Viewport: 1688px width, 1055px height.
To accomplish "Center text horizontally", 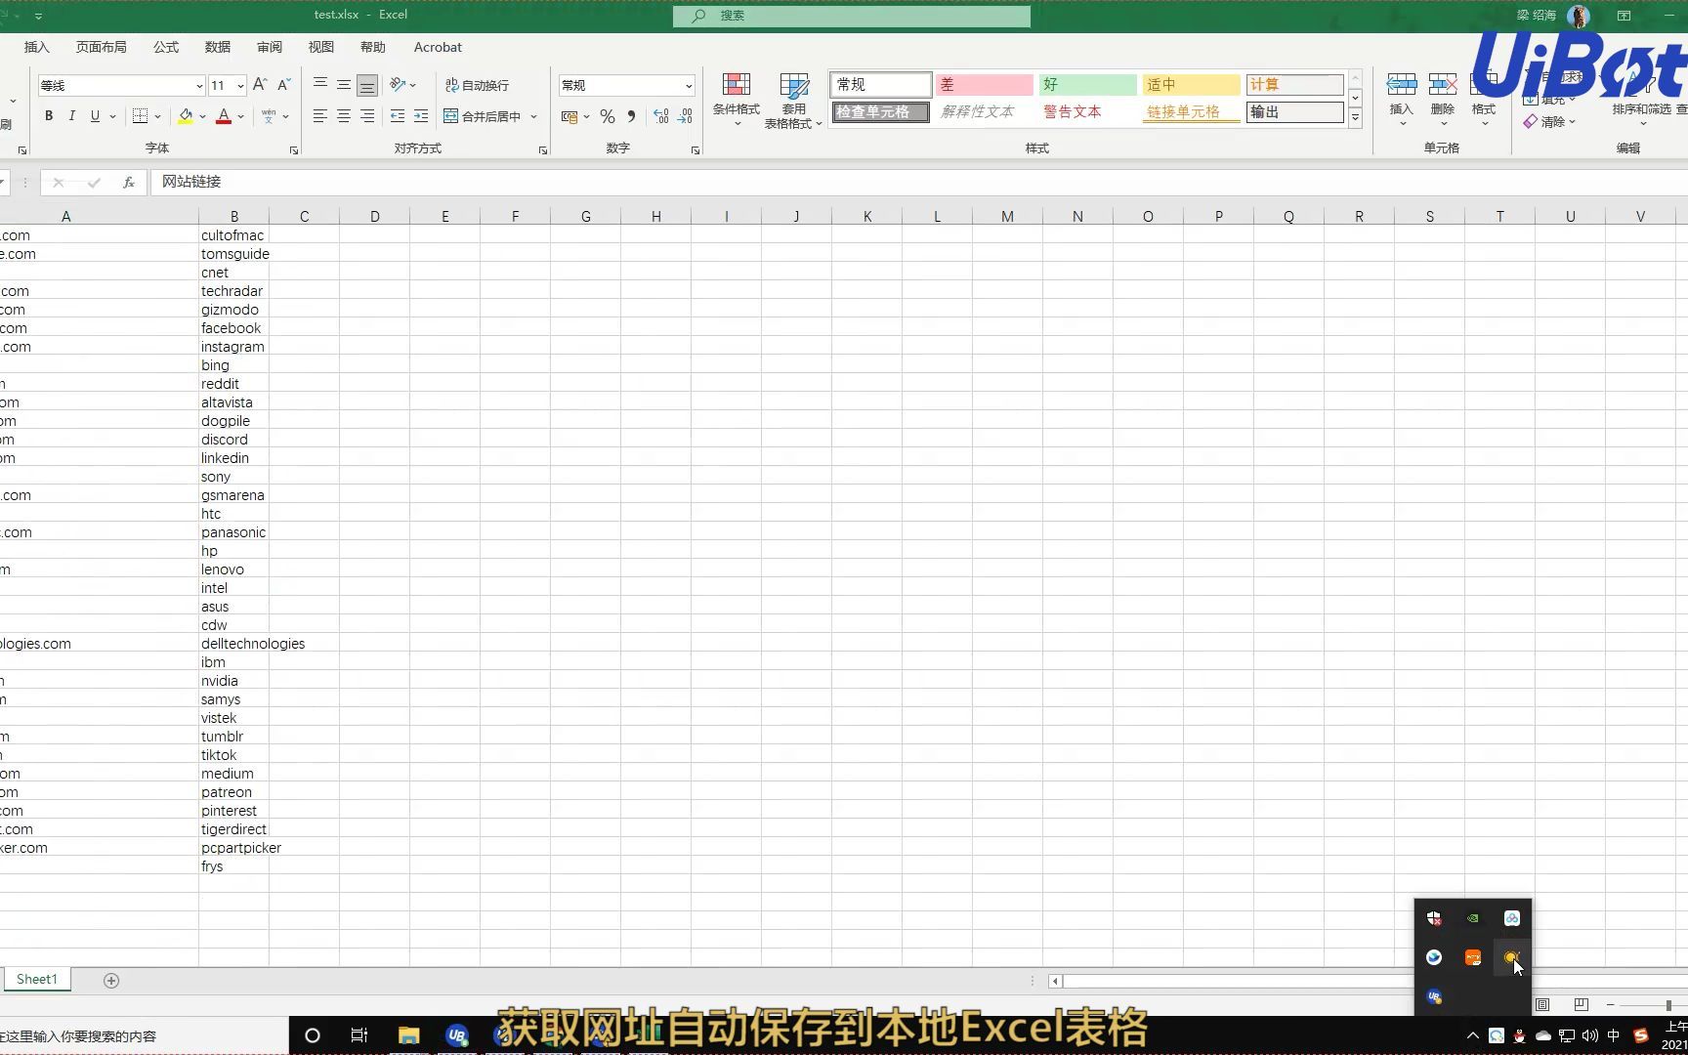I will coord(344,116).
